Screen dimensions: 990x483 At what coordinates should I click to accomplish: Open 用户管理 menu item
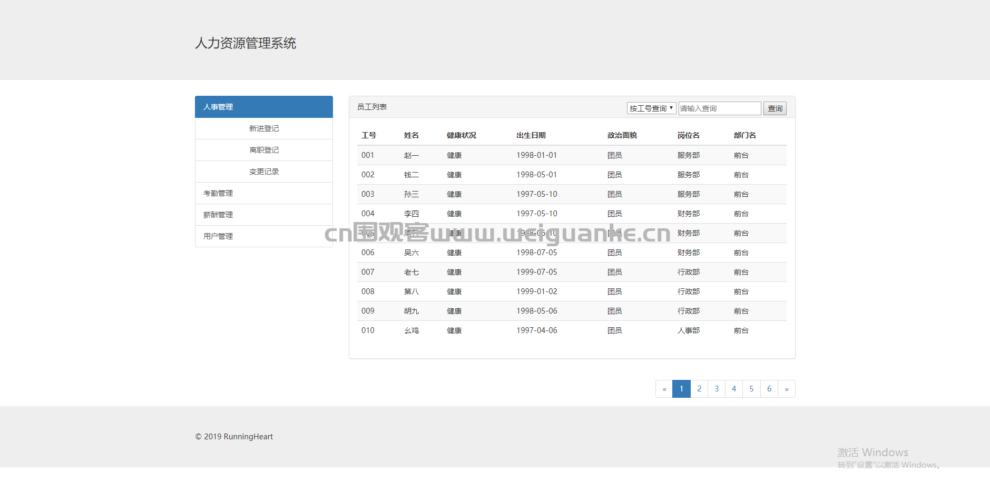[x=264, y=236]
